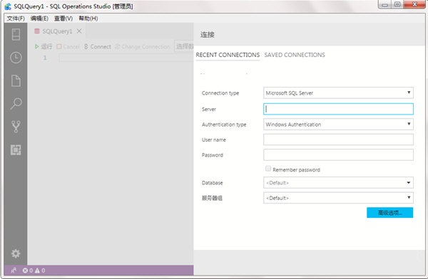The width and height of the screenshot is (428, 279).
Task: Open the Search magnifier icon
Action: pyautogui.click(x=16, y=104)
